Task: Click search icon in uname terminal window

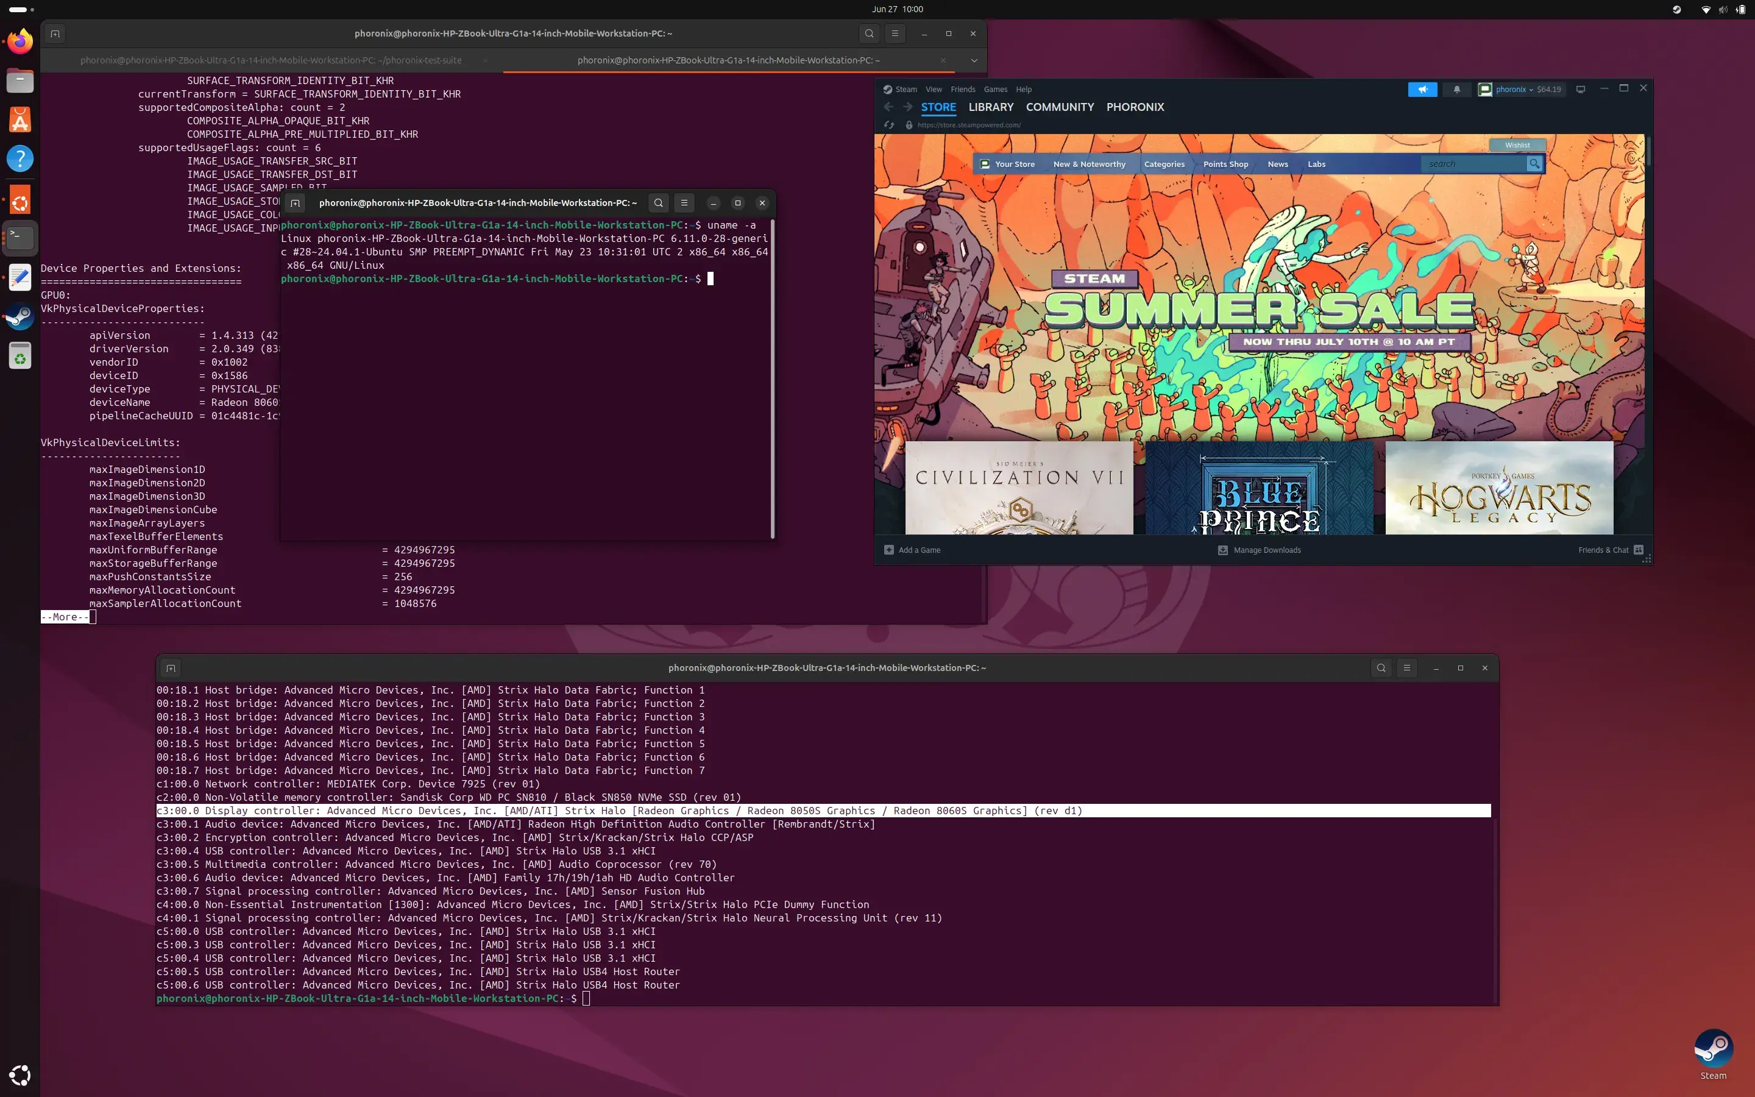Action: pos(658,203)
